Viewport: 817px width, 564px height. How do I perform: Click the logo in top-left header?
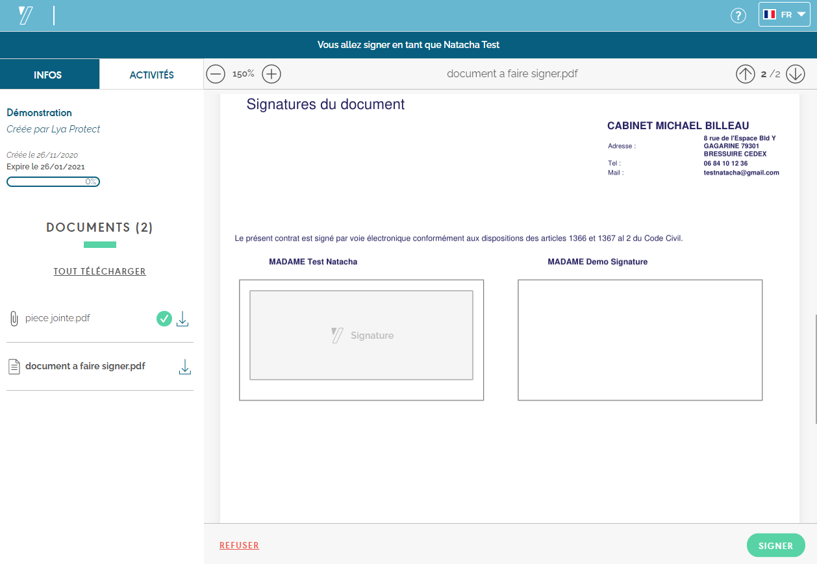[x=26, y=16]
